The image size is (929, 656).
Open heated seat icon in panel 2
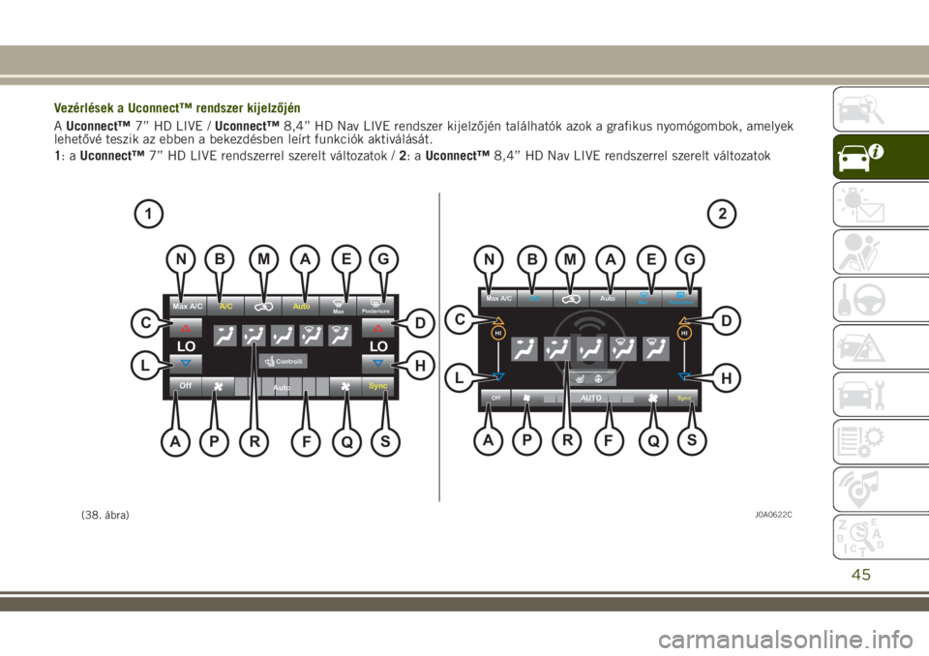(x=581, y=378)
